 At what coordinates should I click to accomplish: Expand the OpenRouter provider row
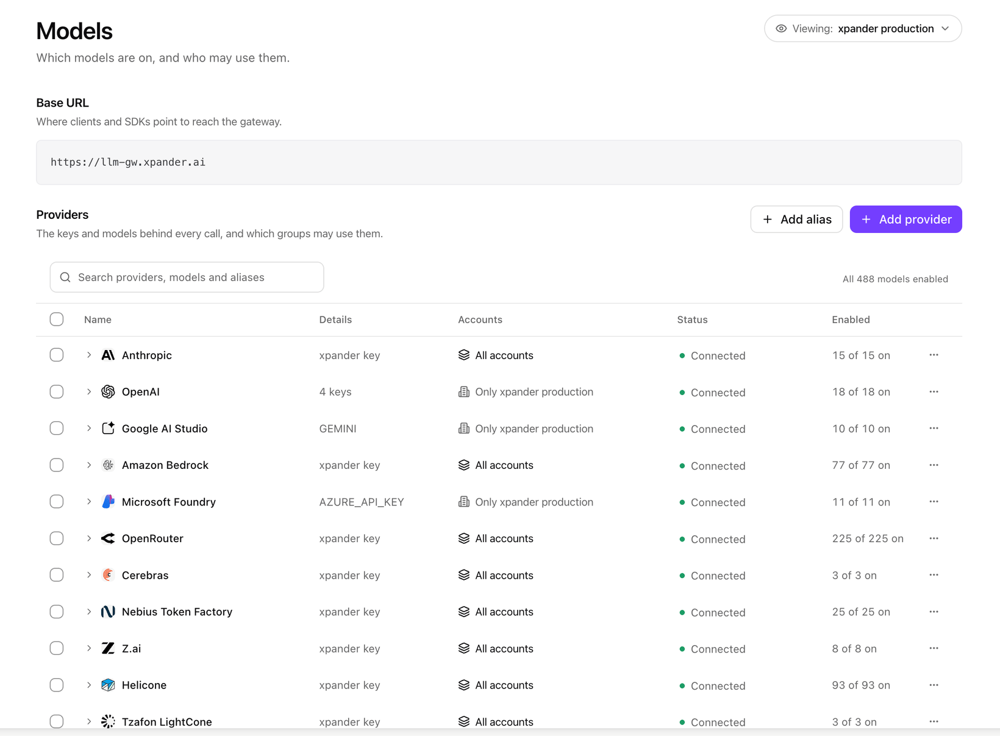(89, 538)
